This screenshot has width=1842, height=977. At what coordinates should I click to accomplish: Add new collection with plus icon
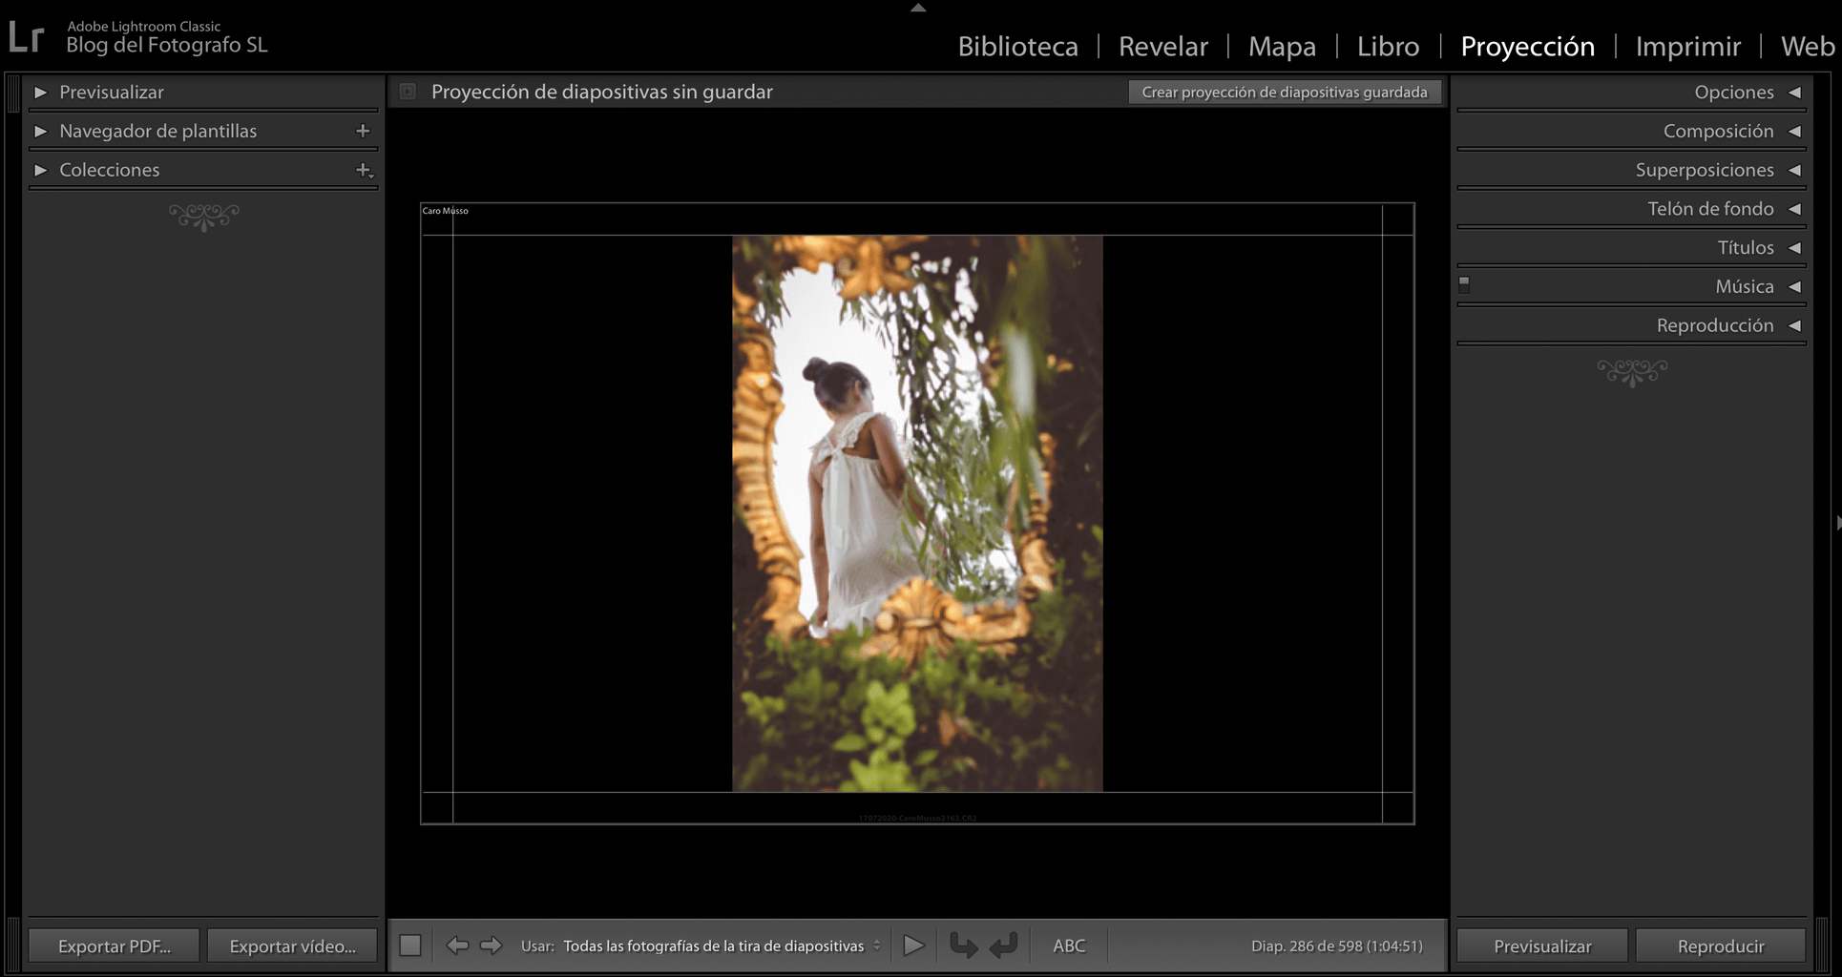click(x=364, y=170)
